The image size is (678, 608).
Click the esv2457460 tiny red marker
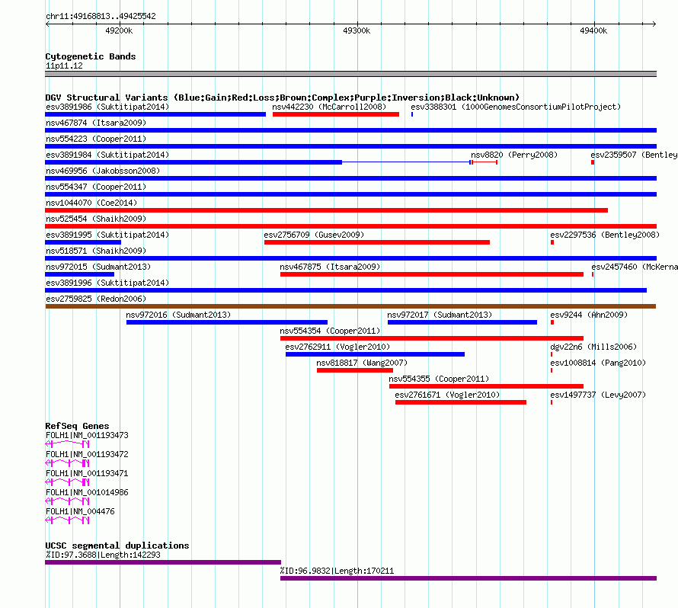coord(593,274)
